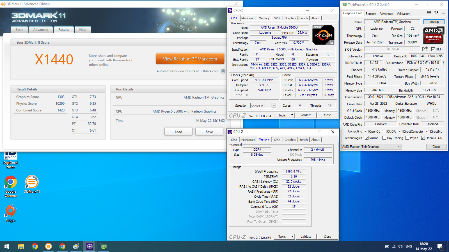449x252 pixels.
Task: Open 3DMark 11 desktop shortcut
Action: click(x=32, y=184)
